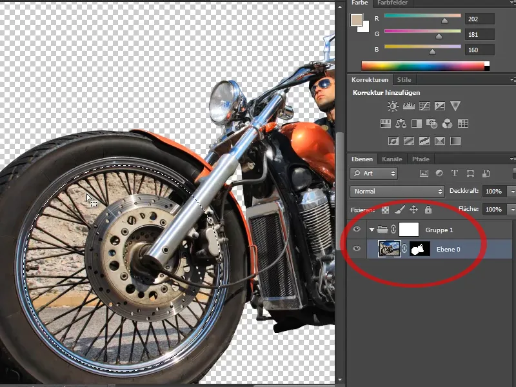Enable the 'Lock transparent pixels' icon
The width and height of the screenshot is (516, 387).
[385, 210]
